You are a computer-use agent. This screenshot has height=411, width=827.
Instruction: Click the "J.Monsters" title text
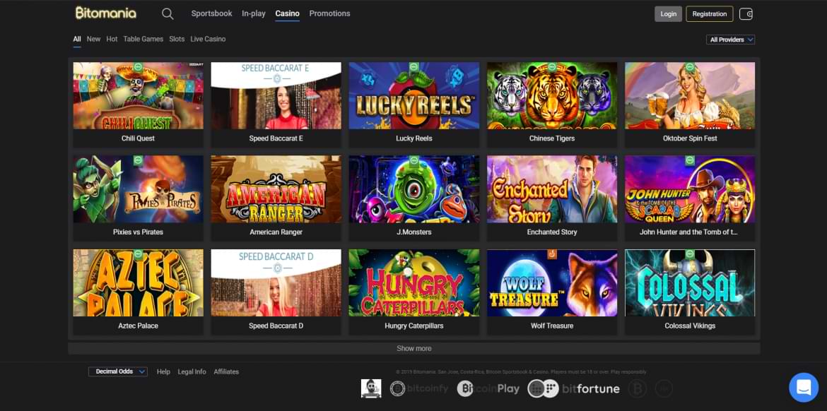point(414,232)
